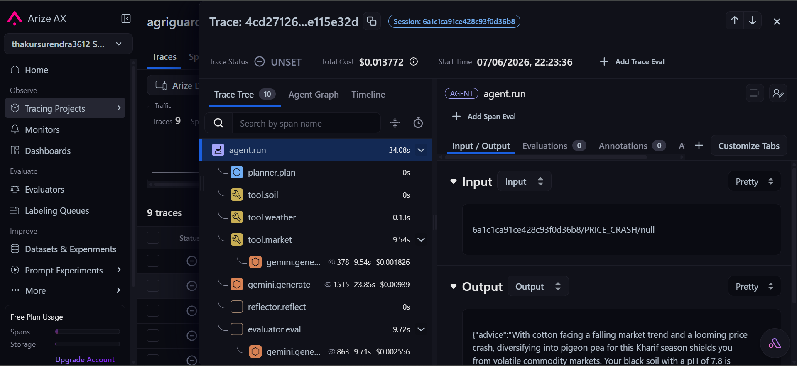Click the tool.soil wrench icon
The height and width of the screenshot is (366, 797).
(x=237, y=195)
